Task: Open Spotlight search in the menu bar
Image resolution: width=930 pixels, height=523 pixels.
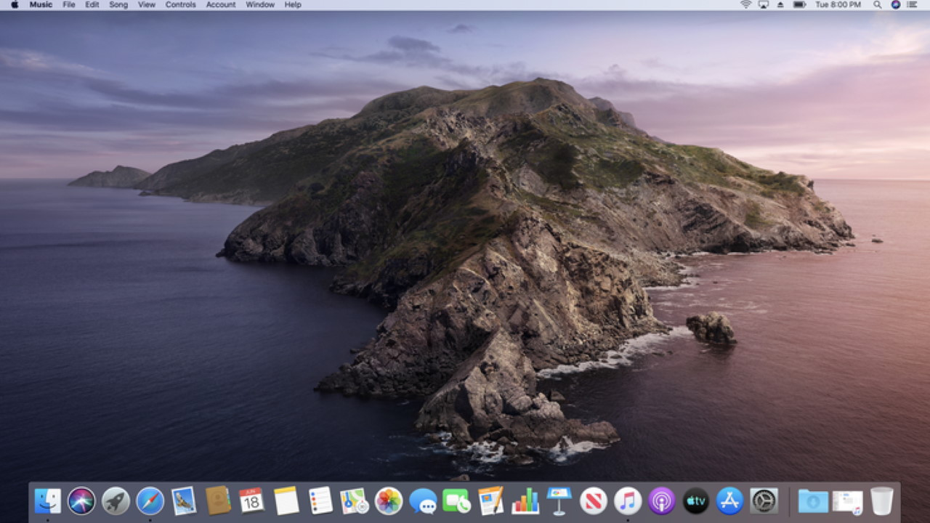Action: tap(877, 5)
